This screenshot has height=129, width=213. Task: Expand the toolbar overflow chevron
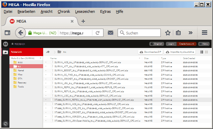(190, 33)
